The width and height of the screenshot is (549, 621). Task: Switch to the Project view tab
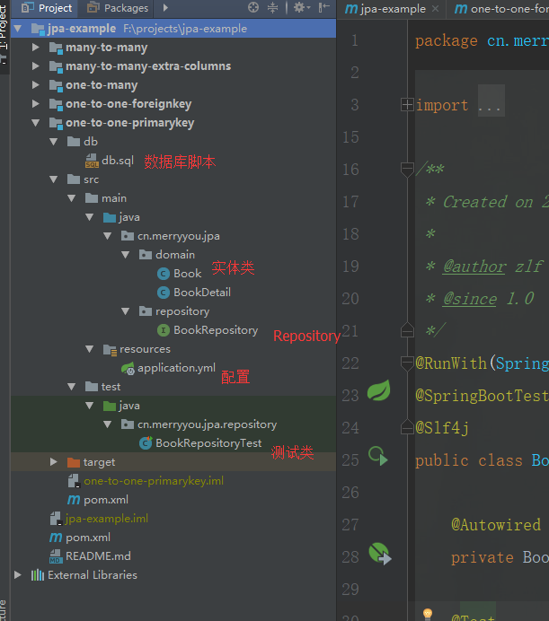47,8
